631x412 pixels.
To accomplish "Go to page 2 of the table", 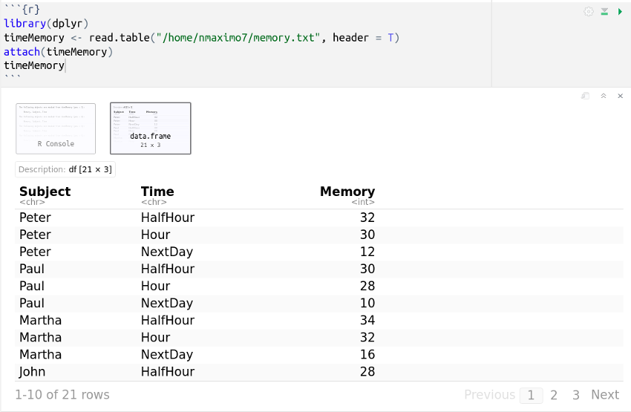I will coord(554,395).
